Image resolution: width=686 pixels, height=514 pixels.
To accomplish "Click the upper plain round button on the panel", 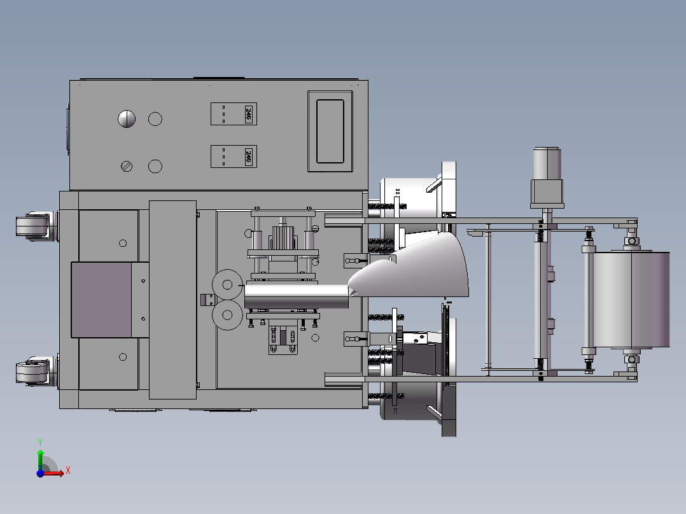I will (x=155, y=119).
